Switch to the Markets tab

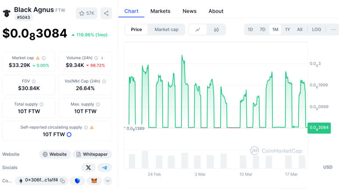click(x=160, y=11)
